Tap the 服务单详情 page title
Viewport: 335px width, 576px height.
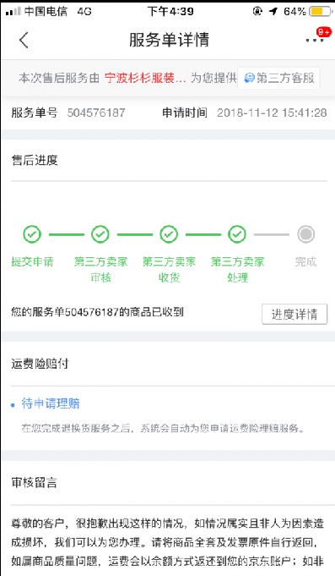point(169,40)
